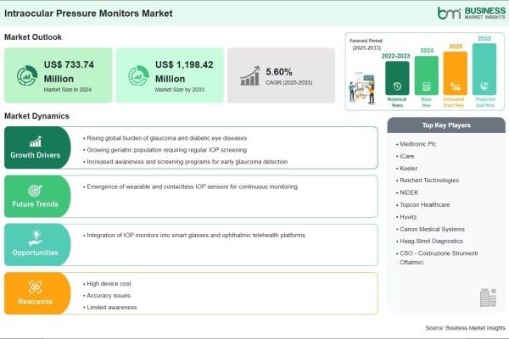Click the office building icon in Key Players

pyautogui.click(x=488, y=297)
